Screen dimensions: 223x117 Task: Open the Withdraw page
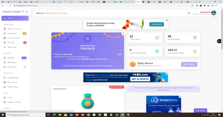click(12, 62)
